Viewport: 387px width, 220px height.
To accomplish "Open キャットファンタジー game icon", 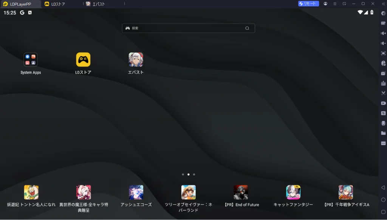I will tap(293, 192).
